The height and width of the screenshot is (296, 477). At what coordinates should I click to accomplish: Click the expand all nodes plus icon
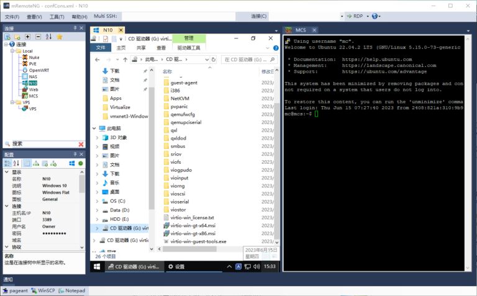27,37
